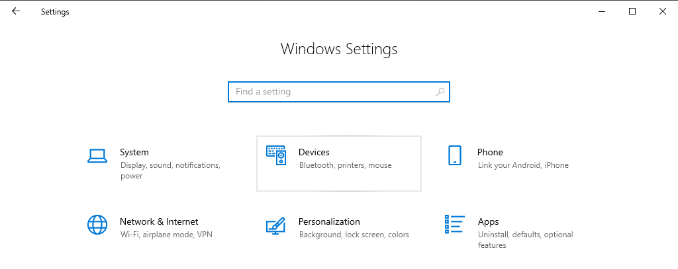This screenshot has width=678, height=269.
Task: Maximize the Settings window
Action: (x=632, y=12)
